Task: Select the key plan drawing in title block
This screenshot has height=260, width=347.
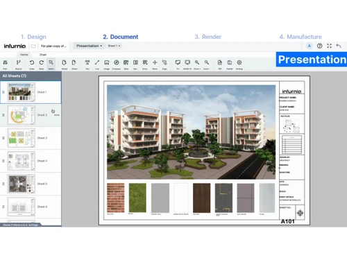Action: click(291, 125)
